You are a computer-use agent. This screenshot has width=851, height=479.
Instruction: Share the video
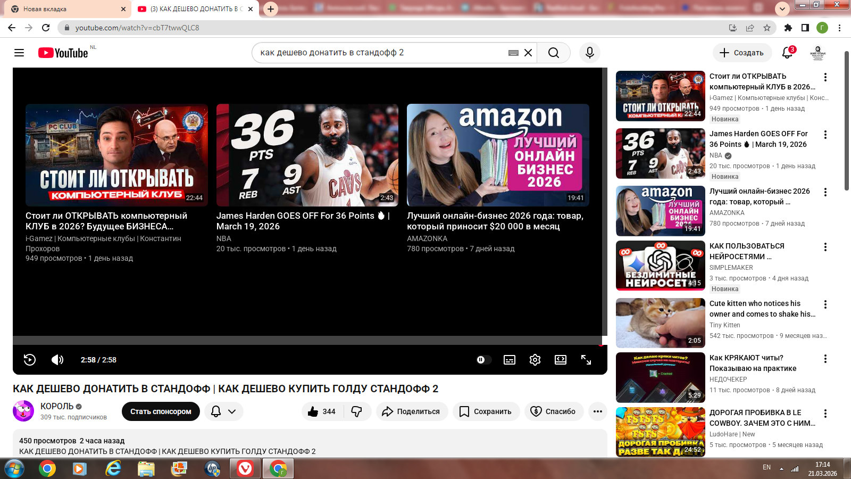pyautogui.click(x=412, y=411)
